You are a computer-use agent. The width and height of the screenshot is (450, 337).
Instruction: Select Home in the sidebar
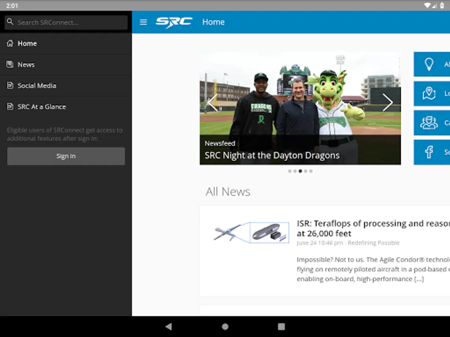[x=66, y=43]
